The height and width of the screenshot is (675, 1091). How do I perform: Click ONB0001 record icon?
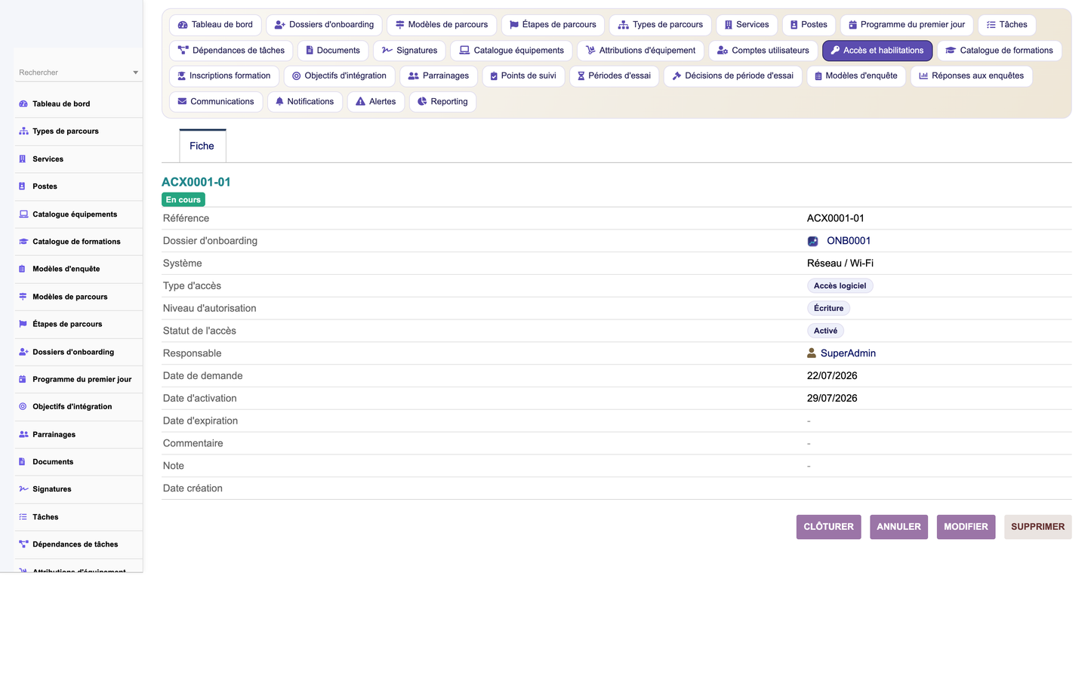(812, 242)
